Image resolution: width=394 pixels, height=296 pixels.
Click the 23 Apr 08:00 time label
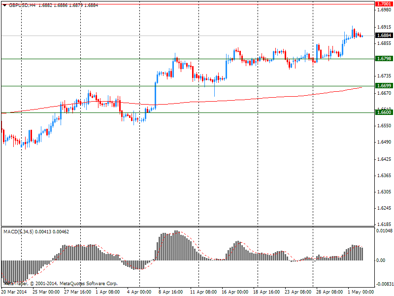coord(298,292)
